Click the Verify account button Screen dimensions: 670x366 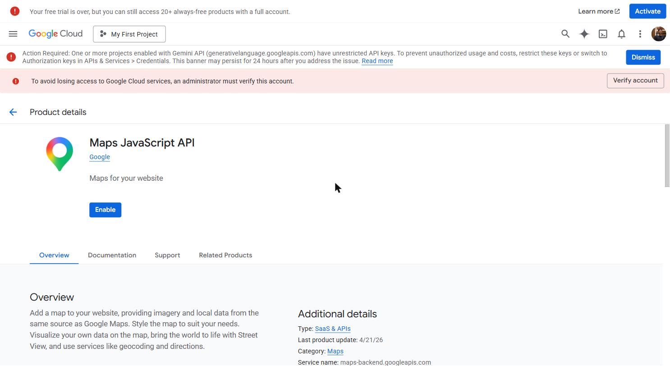coord(635,81)
